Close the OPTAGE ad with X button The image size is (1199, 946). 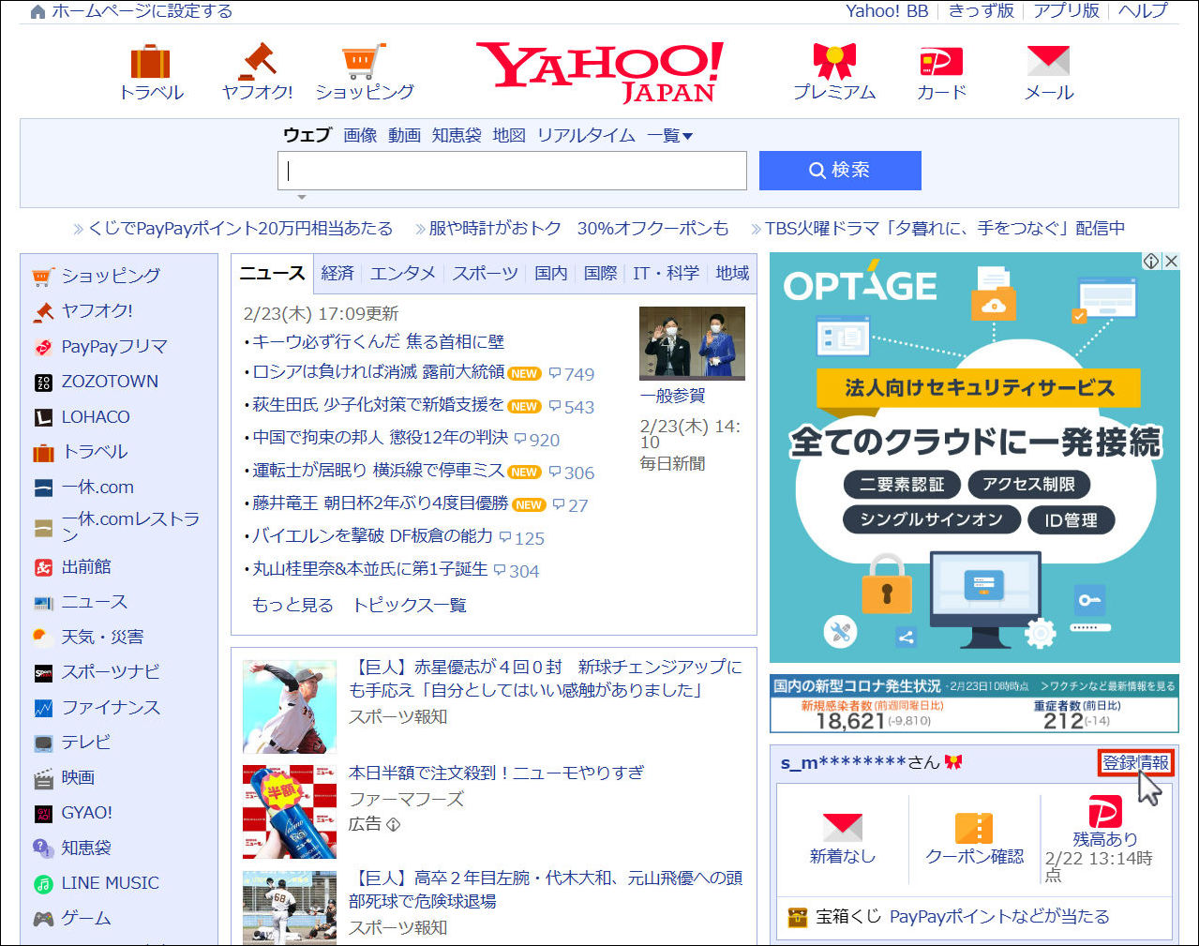click(1171, 262)
